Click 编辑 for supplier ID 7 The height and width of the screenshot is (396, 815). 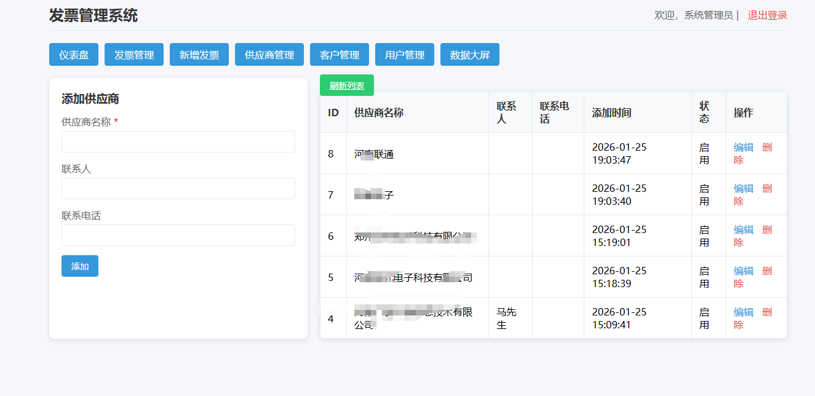[744, 189]
